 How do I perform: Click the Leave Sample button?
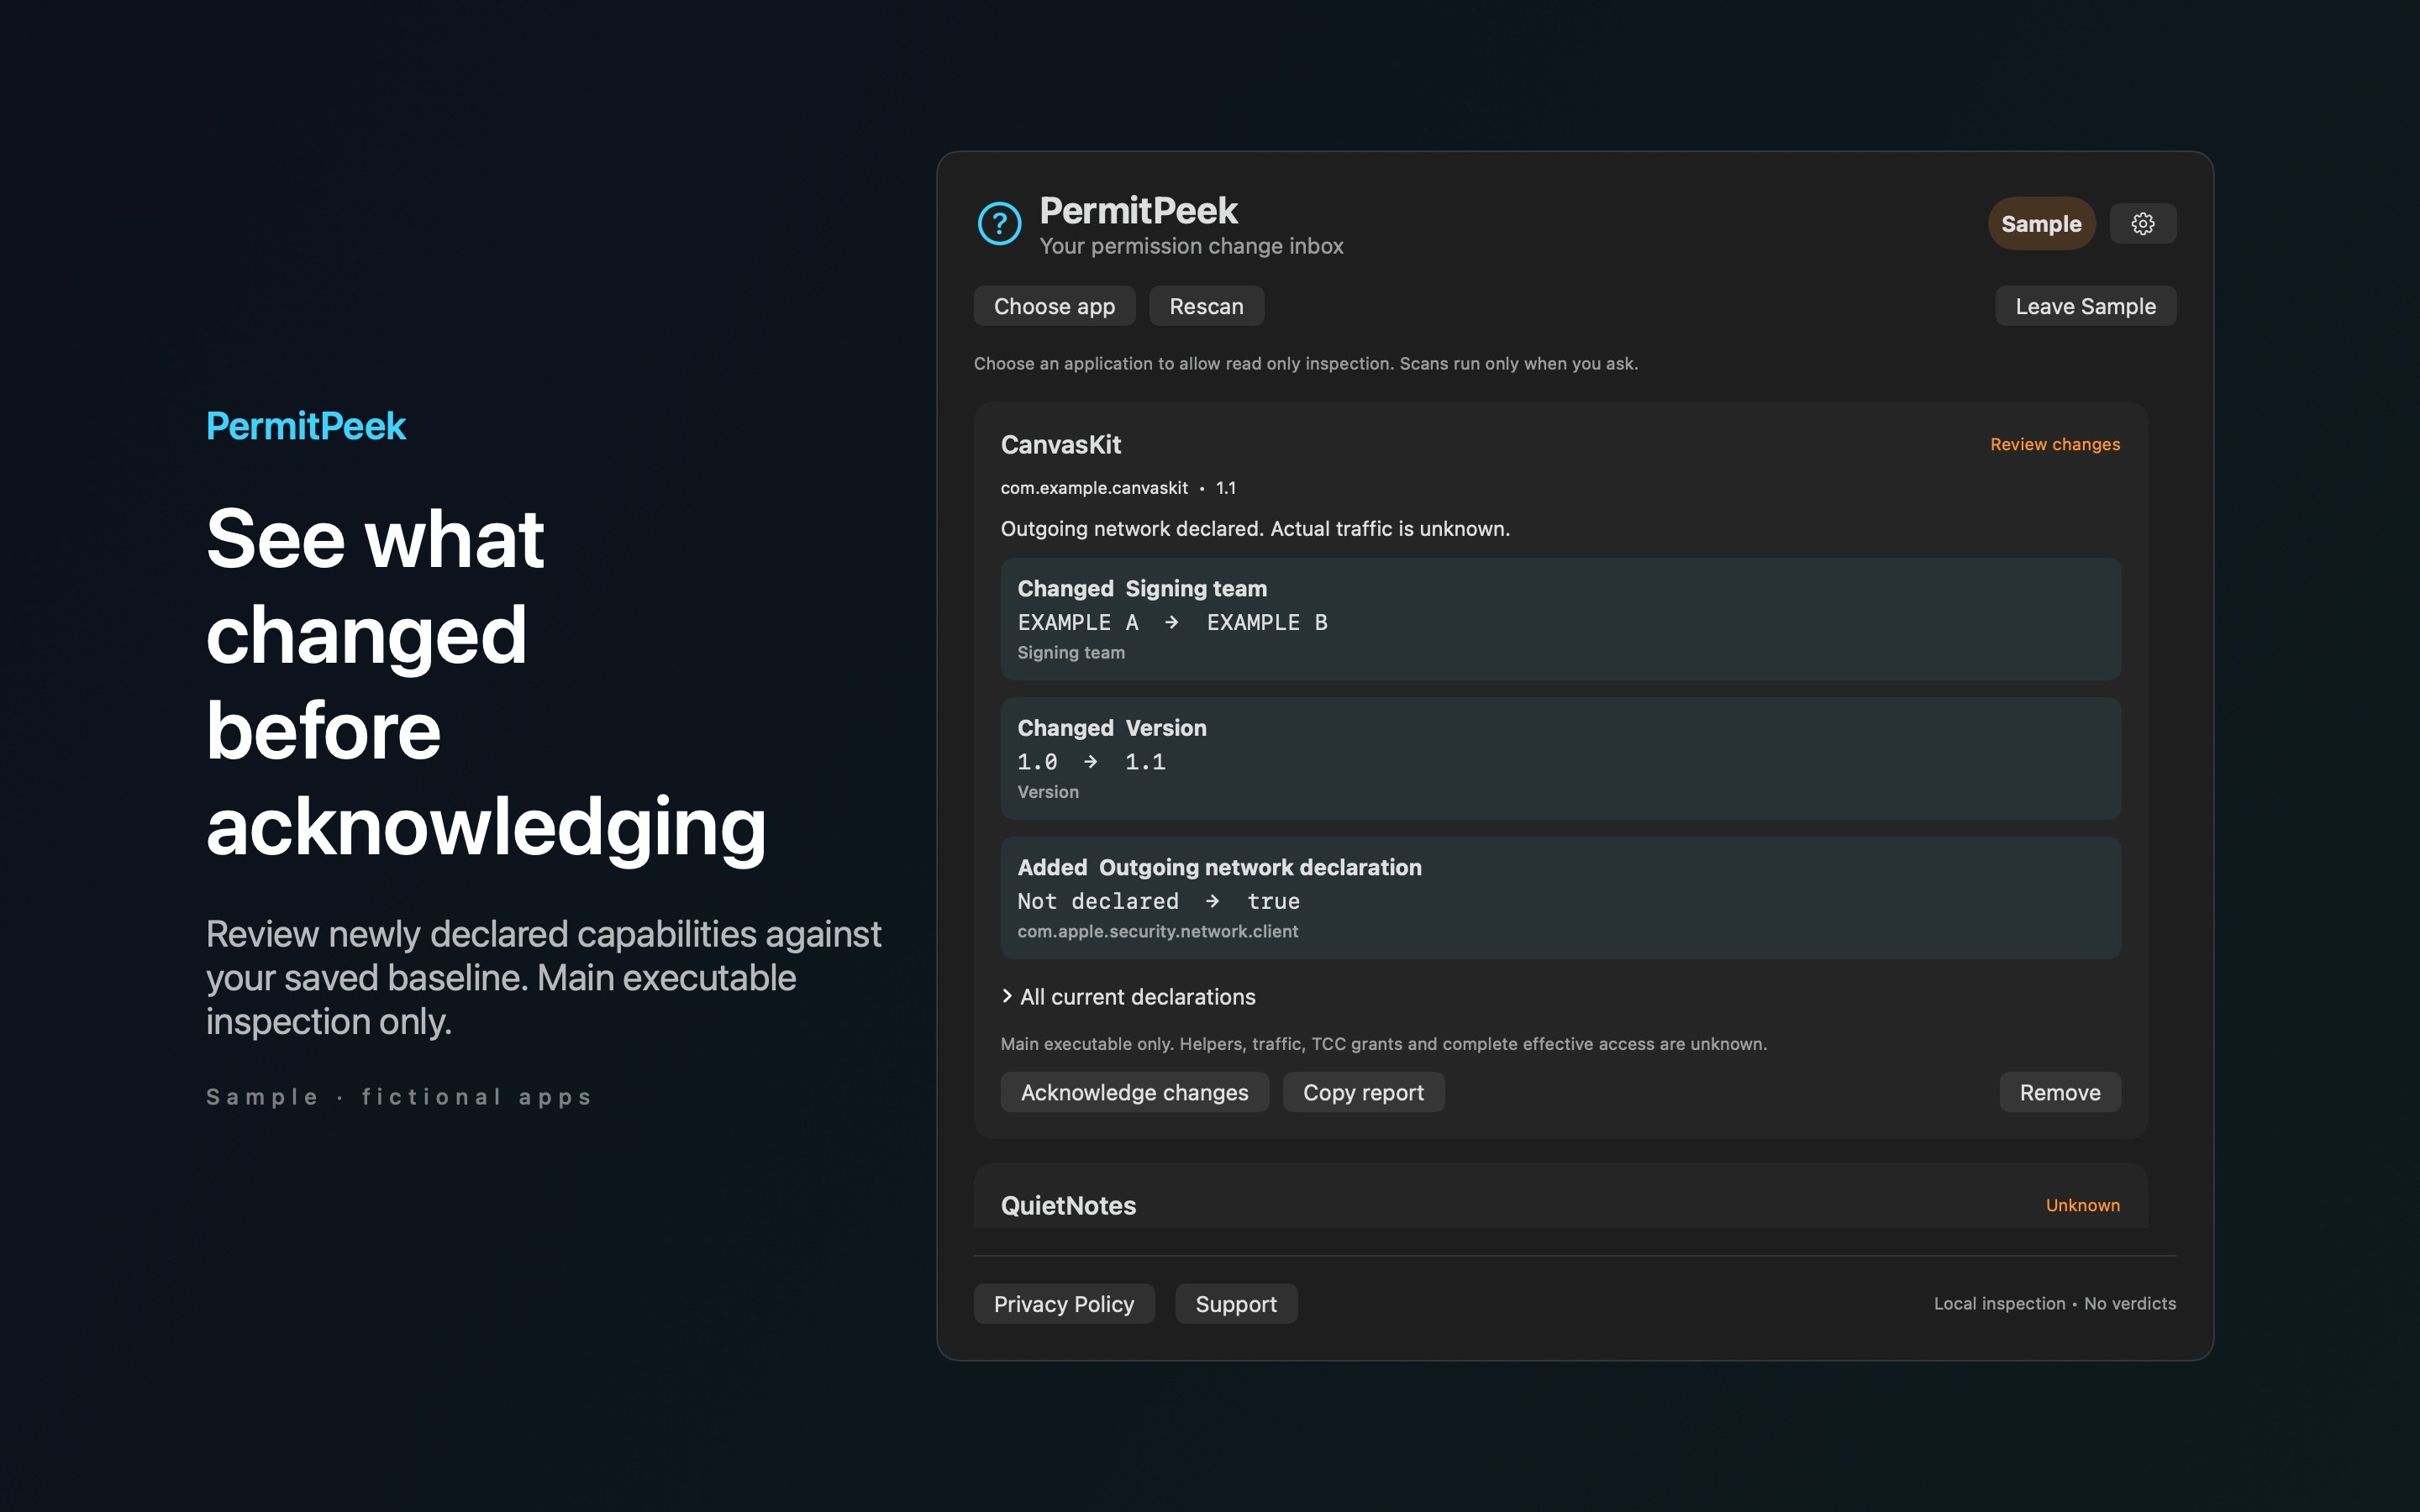tap(2085, 306)
